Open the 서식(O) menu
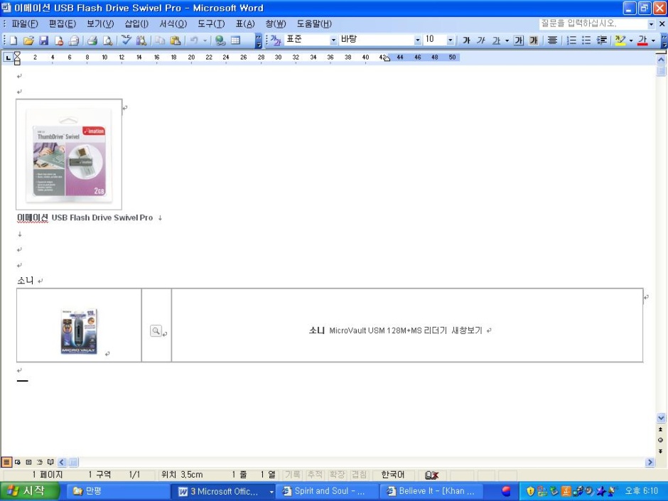 [173, 24]
